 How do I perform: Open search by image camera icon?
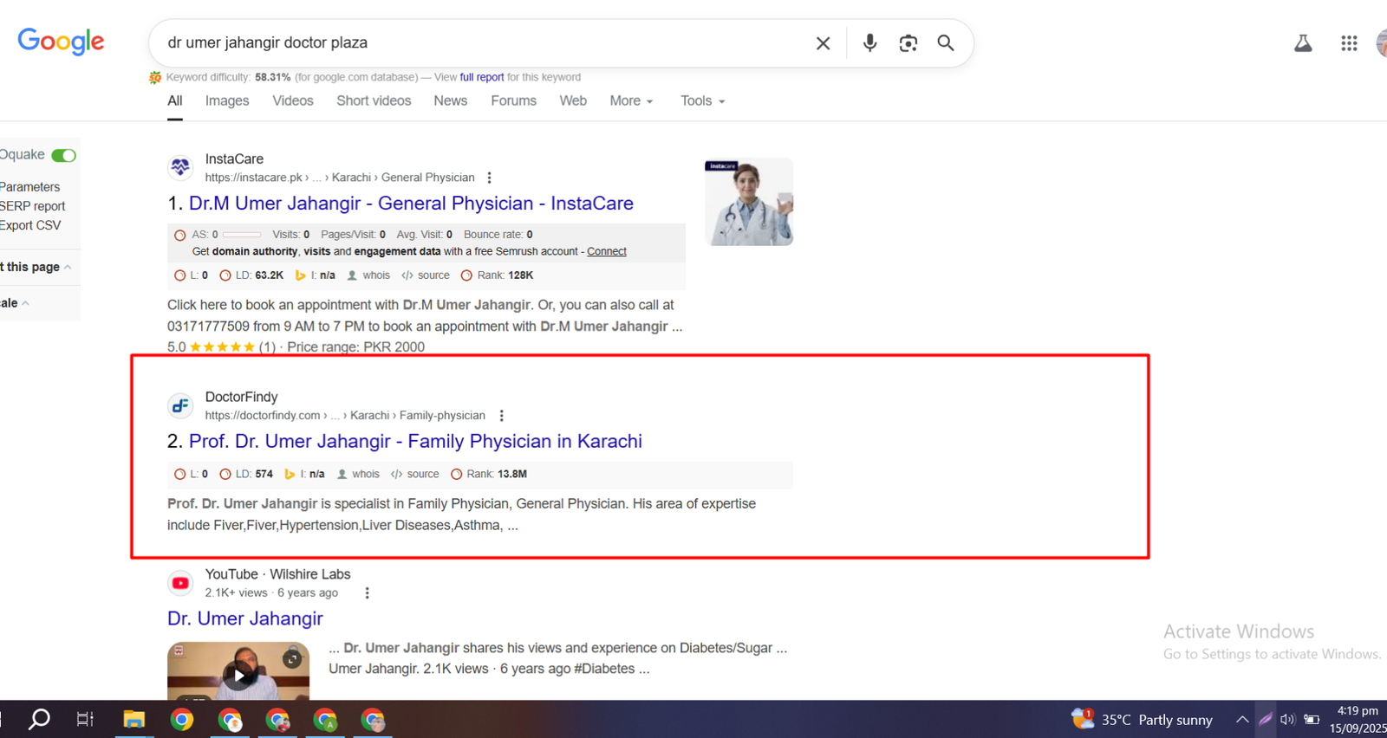click(908, 43)
